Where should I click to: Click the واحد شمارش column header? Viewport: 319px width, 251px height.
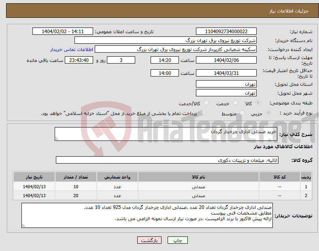tap(117, 177)
